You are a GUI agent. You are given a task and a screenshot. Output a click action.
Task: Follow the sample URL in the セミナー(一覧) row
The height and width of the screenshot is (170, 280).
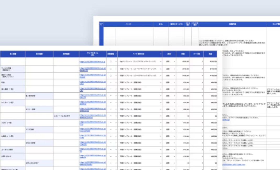(92, 103)
